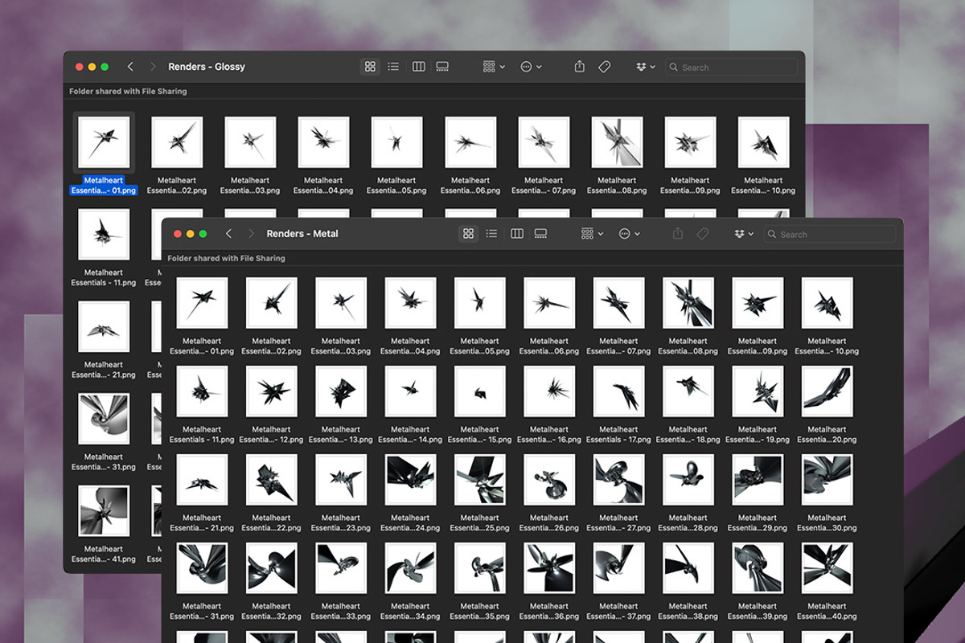Select Metal thumbnail Essentials - 11.png
The width and height of the screenshot is (965, 643).
coord(202,391)
